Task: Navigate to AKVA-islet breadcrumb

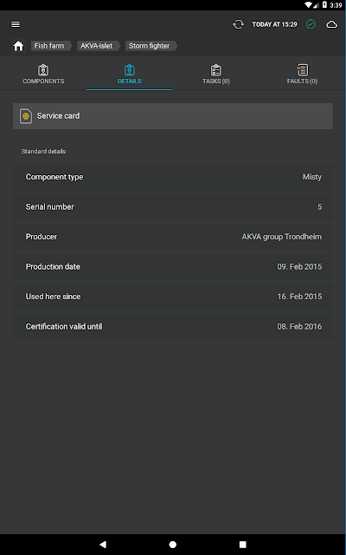Action: [98, 46]
